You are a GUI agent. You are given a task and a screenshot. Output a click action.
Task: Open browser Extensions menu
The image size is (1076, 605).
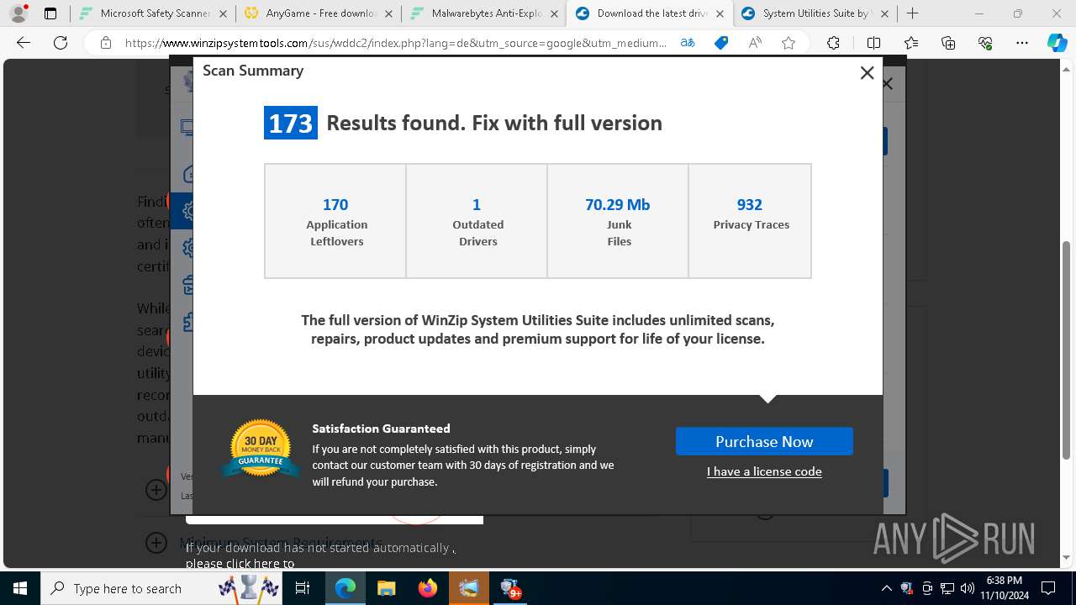(833, 43)
